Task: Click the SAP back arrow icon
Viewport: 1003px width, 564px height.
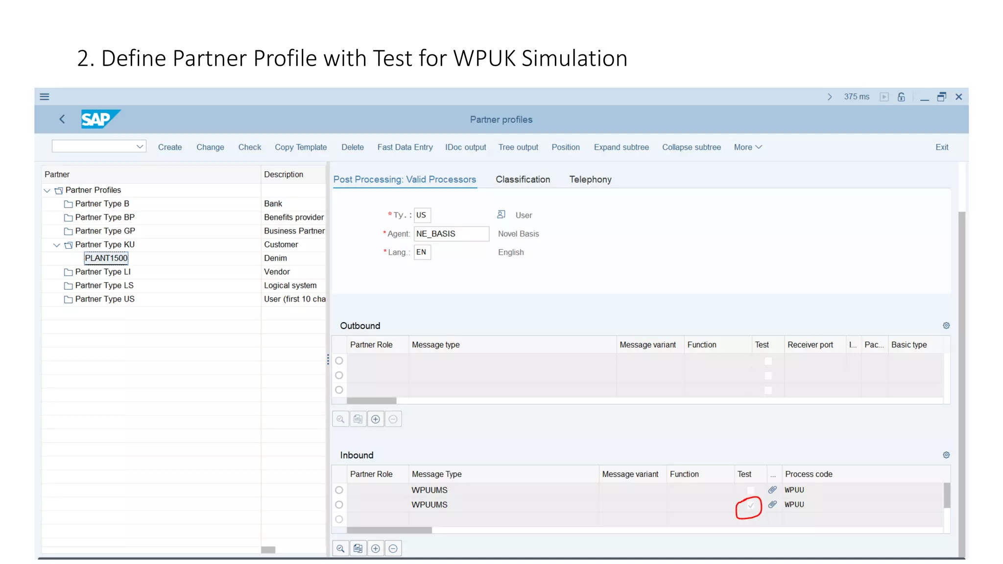Action: point(62,119)
